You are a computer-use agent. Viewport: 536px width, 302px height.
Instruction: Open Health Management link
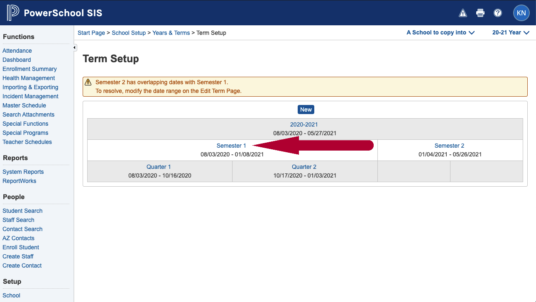tap(29, 78)
